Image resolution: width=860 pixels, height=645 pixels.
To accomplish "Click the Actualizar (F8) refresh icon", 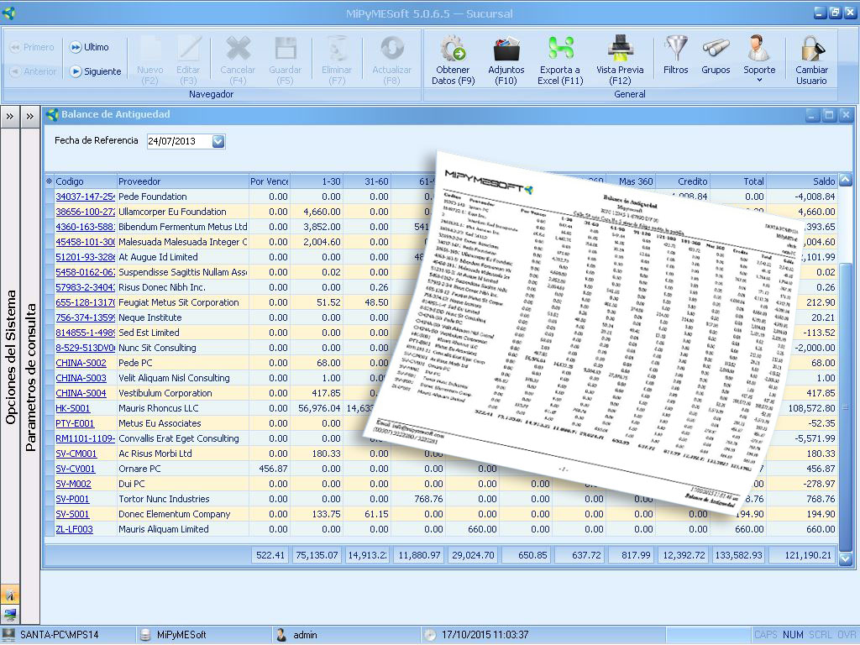I will point(391,49).
